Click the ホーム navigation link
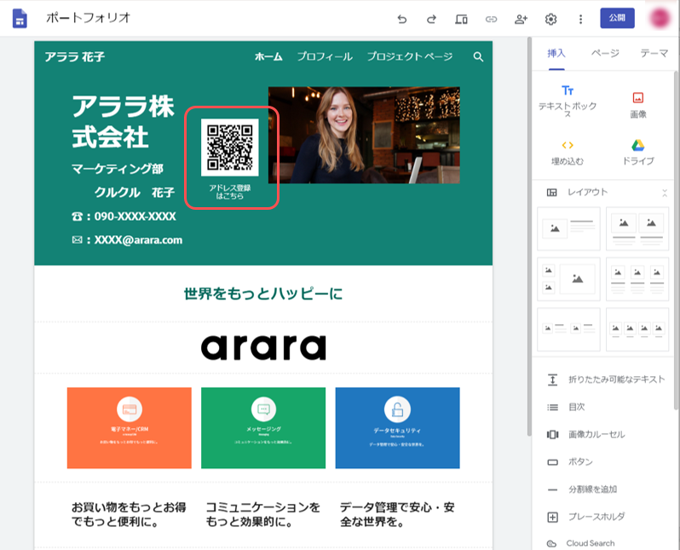Screen dimensions: 680x550 click(x=268, y=57)
